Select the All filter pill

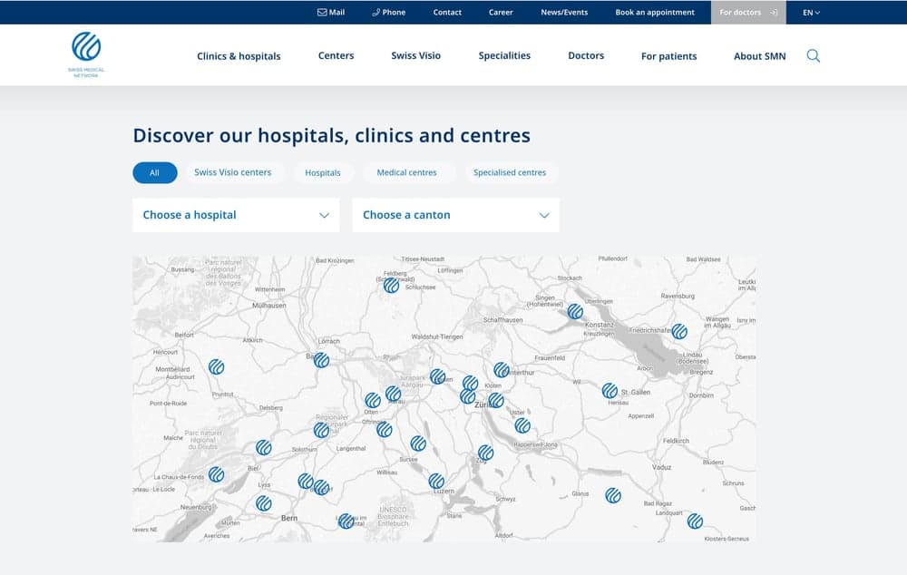(x=154, y=172)
